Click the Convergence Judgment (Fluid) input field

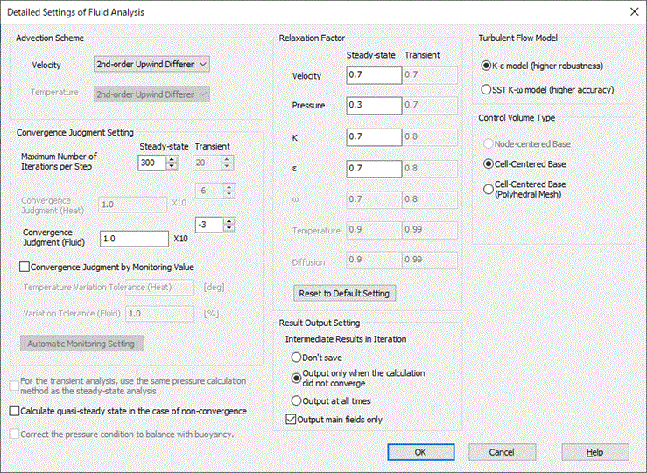[134, 239]
